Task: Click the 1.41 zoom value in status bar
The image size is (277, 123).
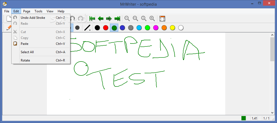Action: [254, 118]
